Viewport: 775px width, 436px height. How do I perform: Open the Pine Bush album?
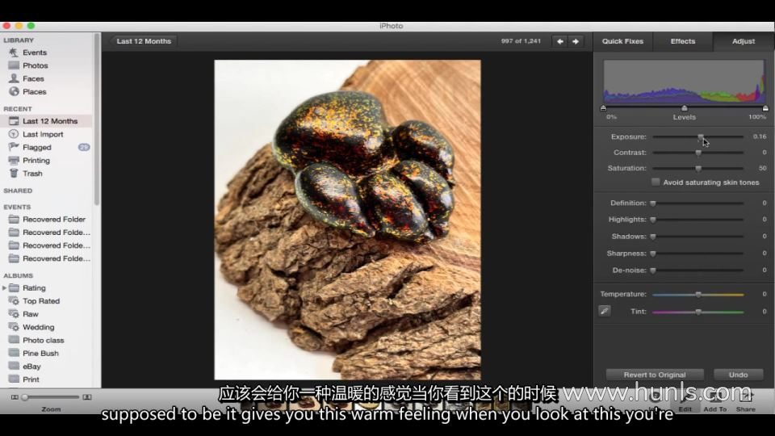click(40, 354)
